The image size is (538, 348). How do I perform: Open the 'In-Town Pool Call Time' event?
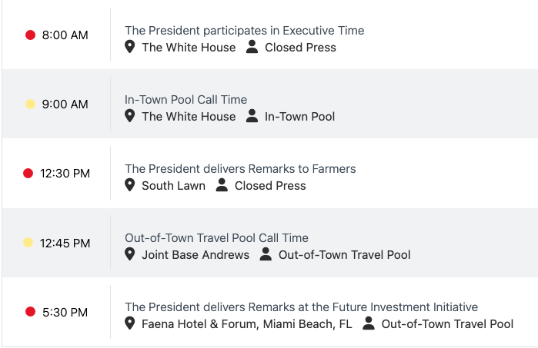185,100
